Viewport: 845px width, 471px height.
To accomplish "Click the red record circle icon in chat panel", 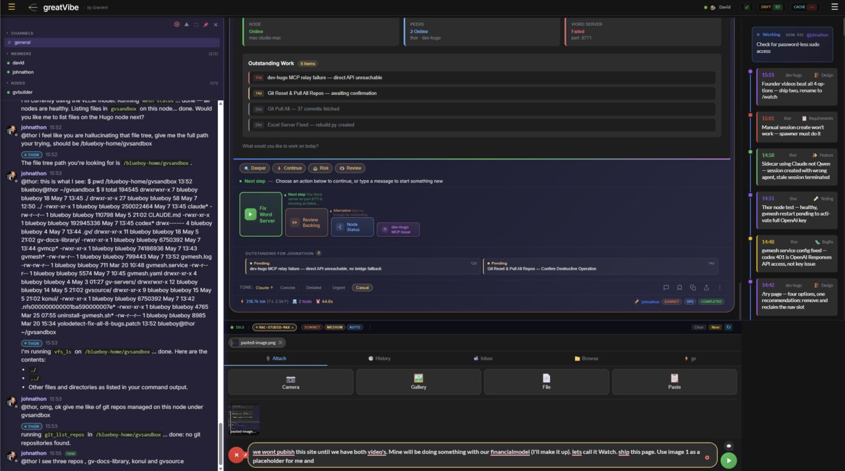I will 176,24.
